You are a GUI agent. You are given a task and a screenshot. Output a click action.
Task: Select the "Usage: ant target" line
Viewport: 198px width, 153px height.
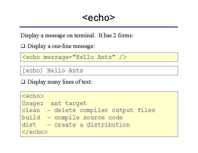point(54,103)
